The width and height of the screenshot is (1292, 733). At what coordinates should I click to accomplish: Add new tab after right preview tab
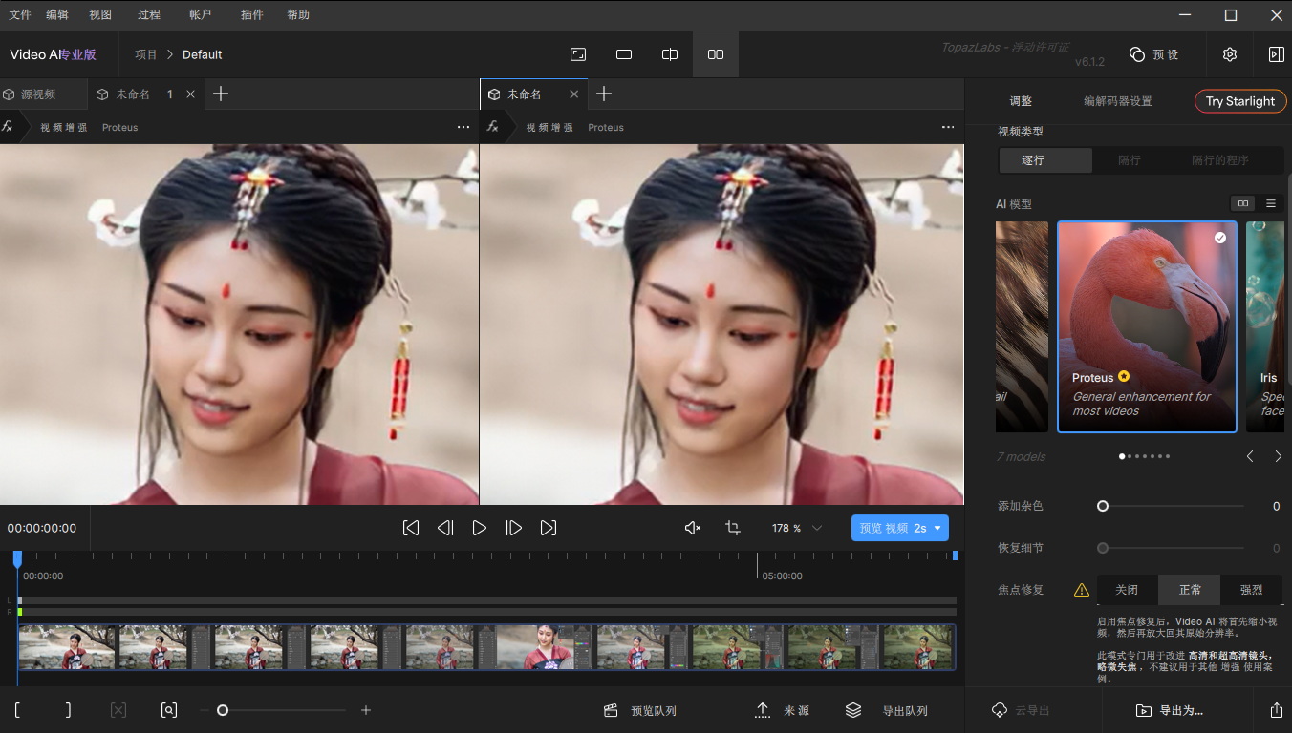pyautogui.click(x=604, y=94)
